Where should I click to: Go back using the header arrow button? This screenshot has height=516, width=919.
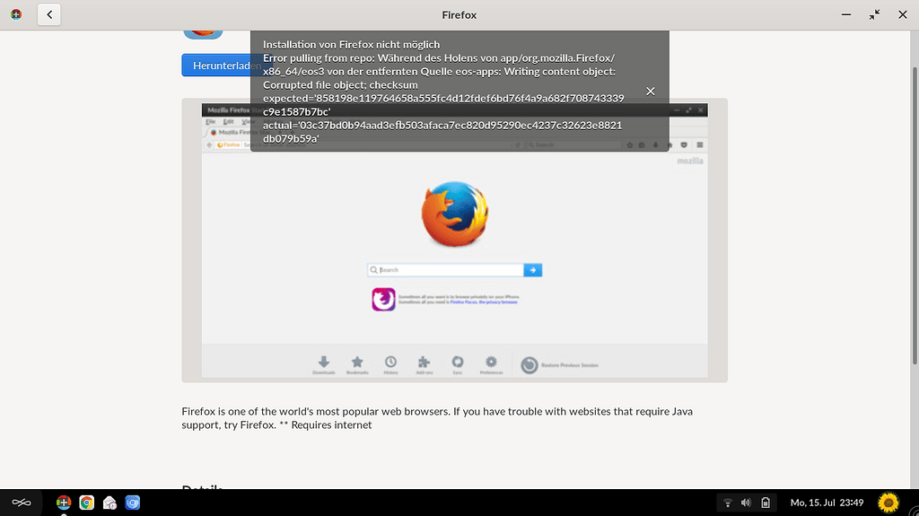click(x=48, y=14)
